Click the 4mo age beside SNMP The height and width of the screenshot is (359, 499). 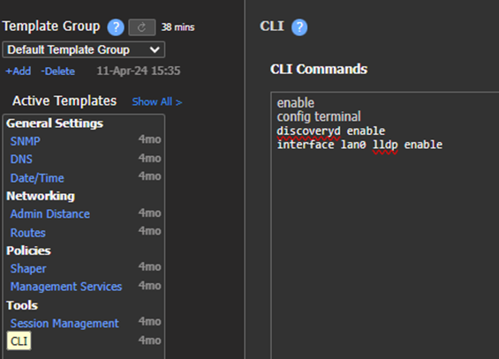(150, 139)
